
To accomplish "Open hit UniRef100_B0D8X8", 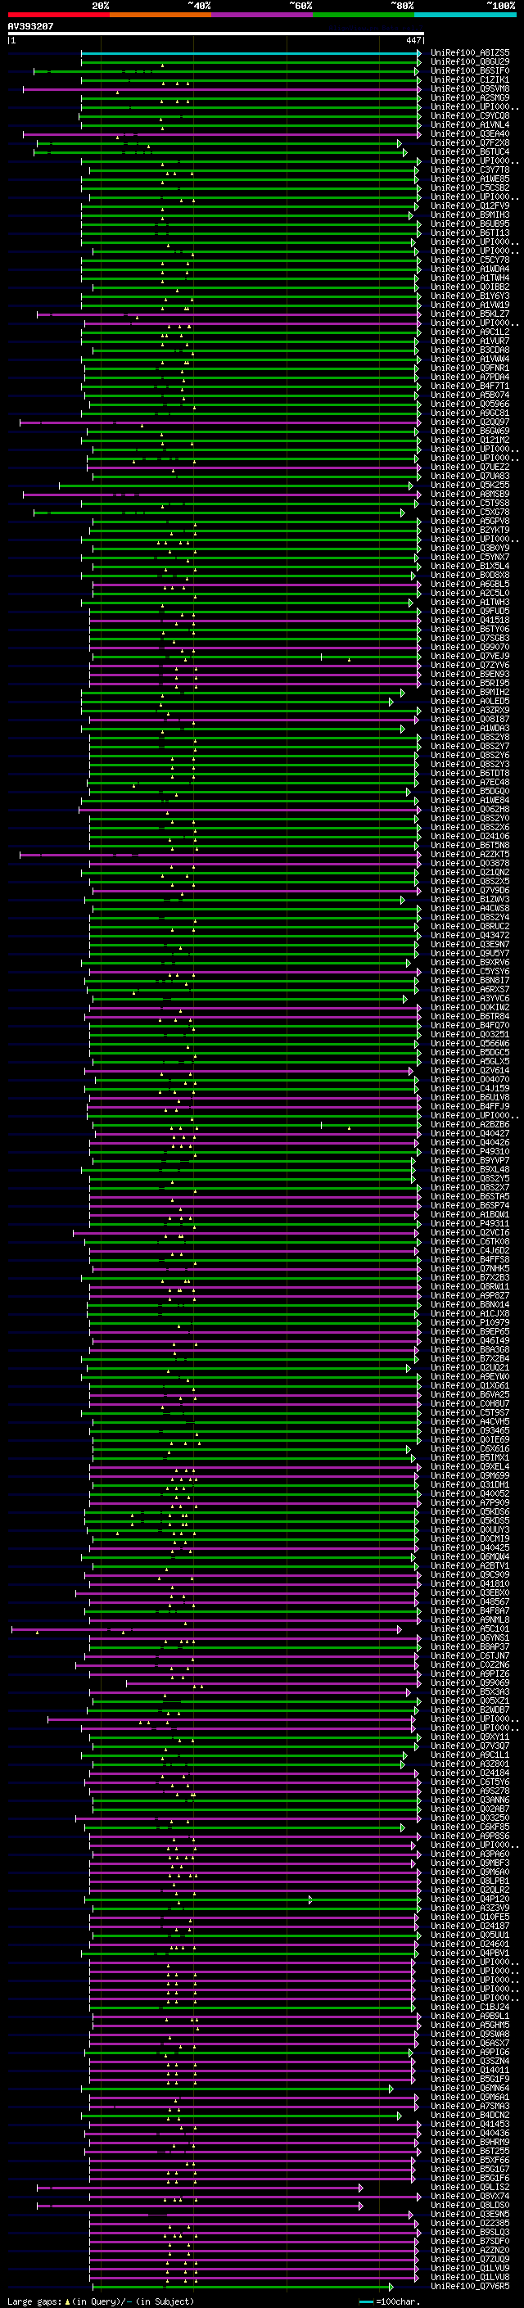I will pos(470,576).
